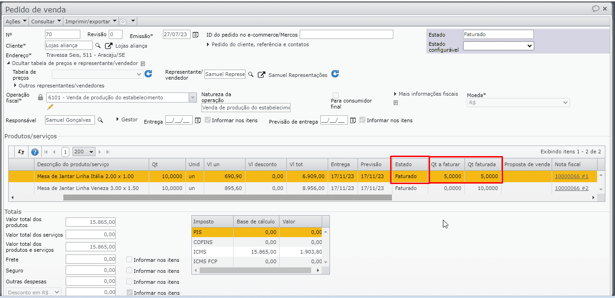This screenshot has height=298, width=615.
Task: Click the search magnifier next to Responsável field
Action: coord(100,120)
